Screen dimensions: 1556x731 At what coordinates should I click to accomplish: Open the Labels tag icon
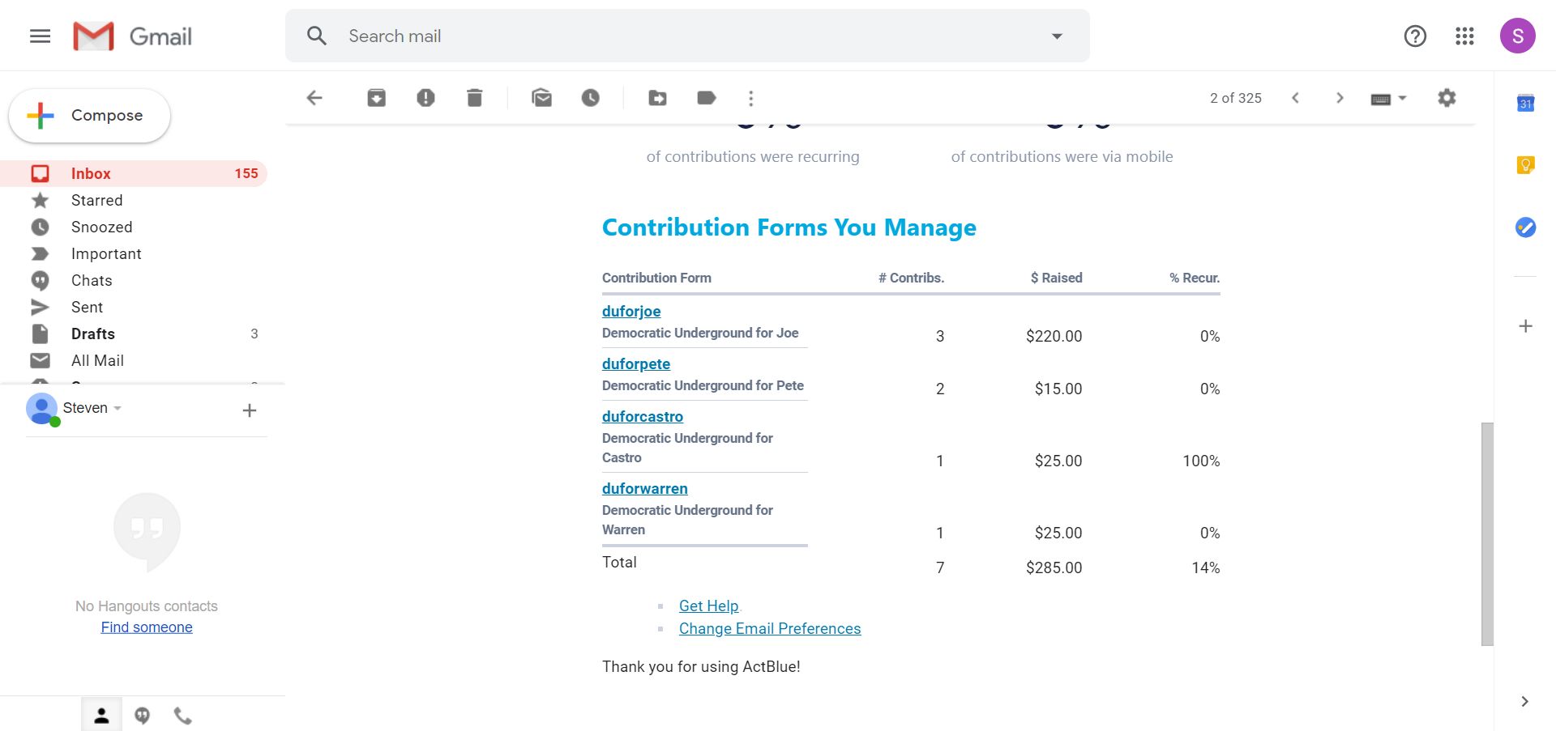pyautogui.click(x=707, y=98)
